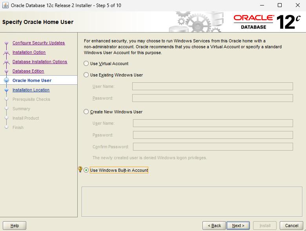Click Oracle Database 12c logo
Viewport: 306px width, 231px height.
point(267,22)
